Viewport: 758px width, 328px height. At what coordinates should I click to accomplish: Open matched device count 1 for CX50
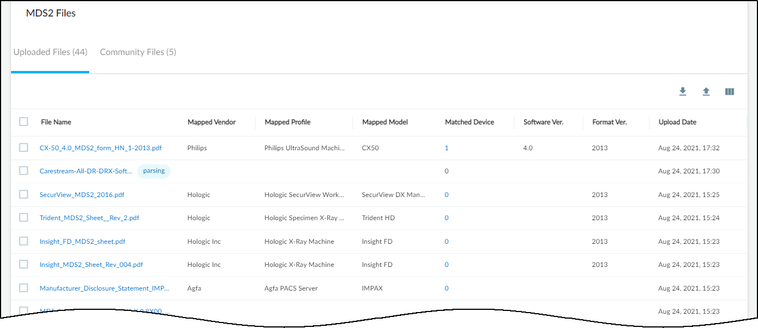[x=447, y=148]
